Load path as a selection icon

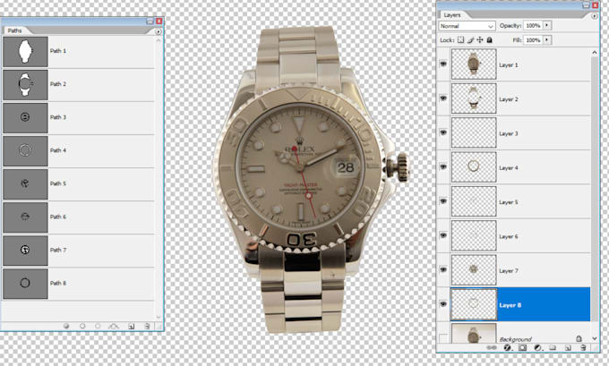tap(98, 326)
